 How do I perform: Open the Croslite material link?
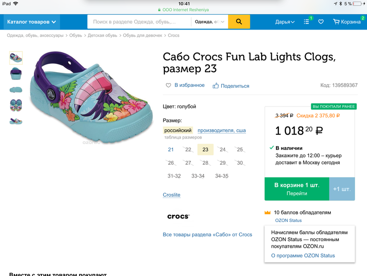[x=172, y=195]
